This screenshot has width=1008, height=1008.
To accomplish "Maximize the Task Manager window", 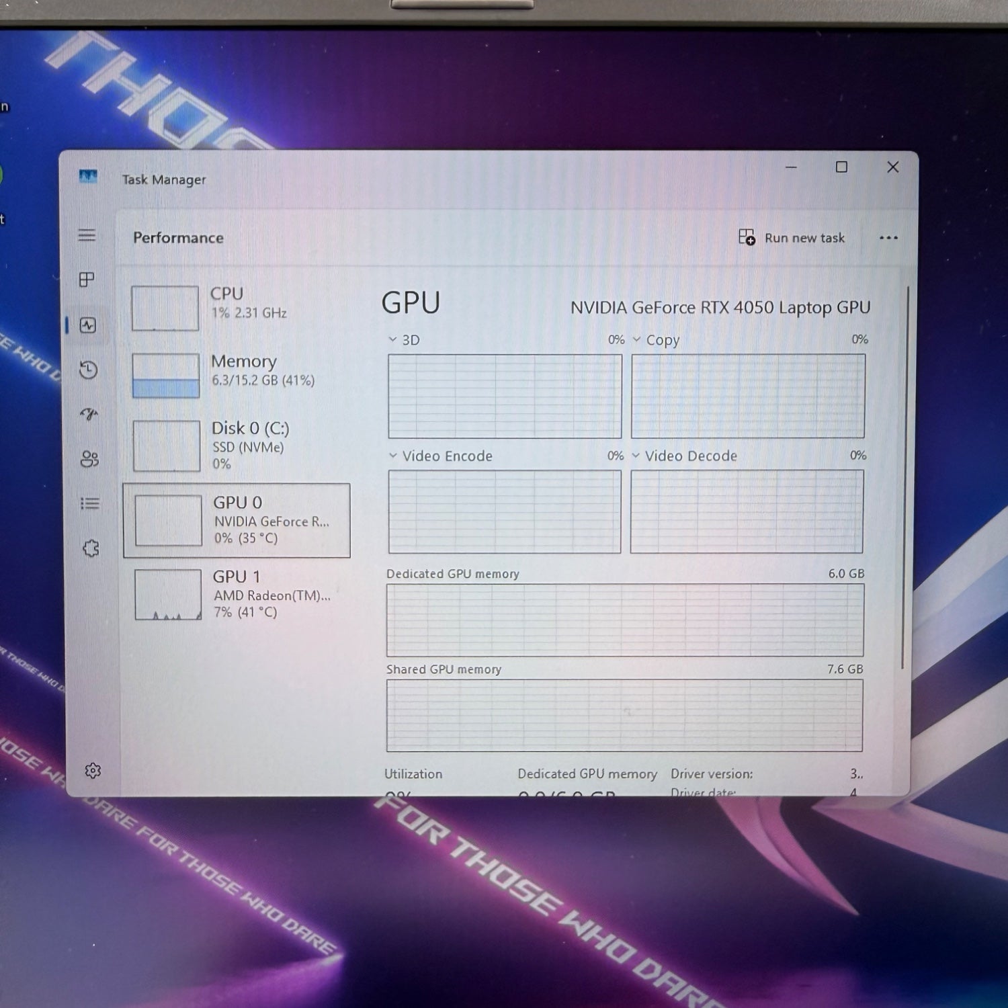I will (841, 167).
